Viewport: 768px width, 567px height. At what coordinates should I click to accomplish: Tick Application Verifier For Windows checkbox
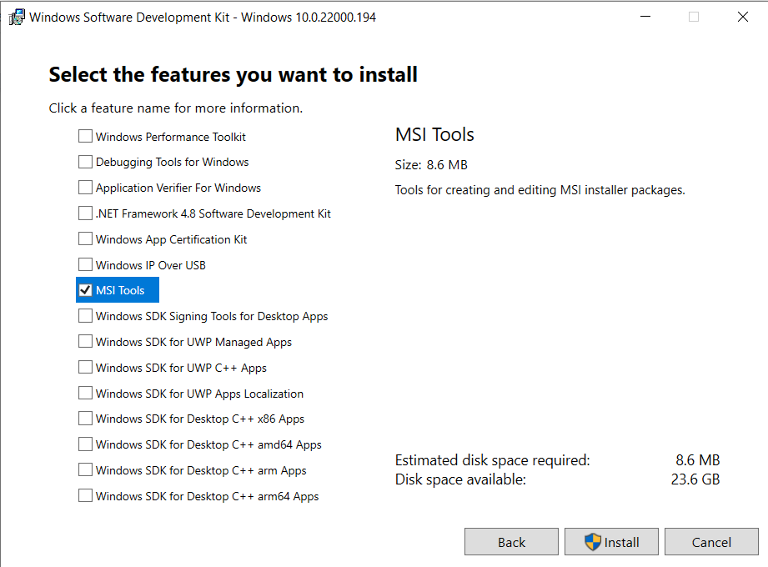tap(85, 188)
